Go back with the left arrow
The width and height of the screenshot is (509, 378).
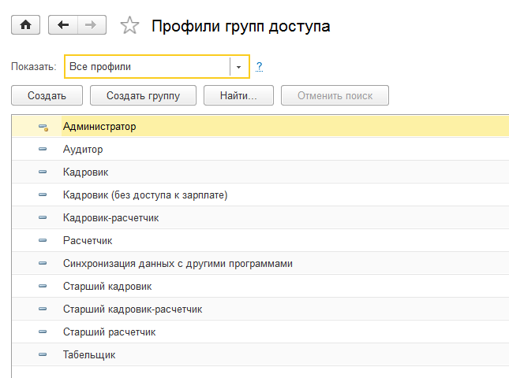pos(63,25)
